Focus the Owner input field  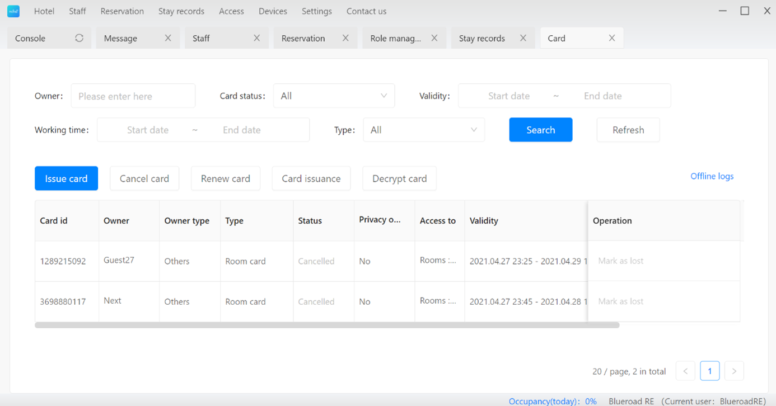[x=133, y=96]
